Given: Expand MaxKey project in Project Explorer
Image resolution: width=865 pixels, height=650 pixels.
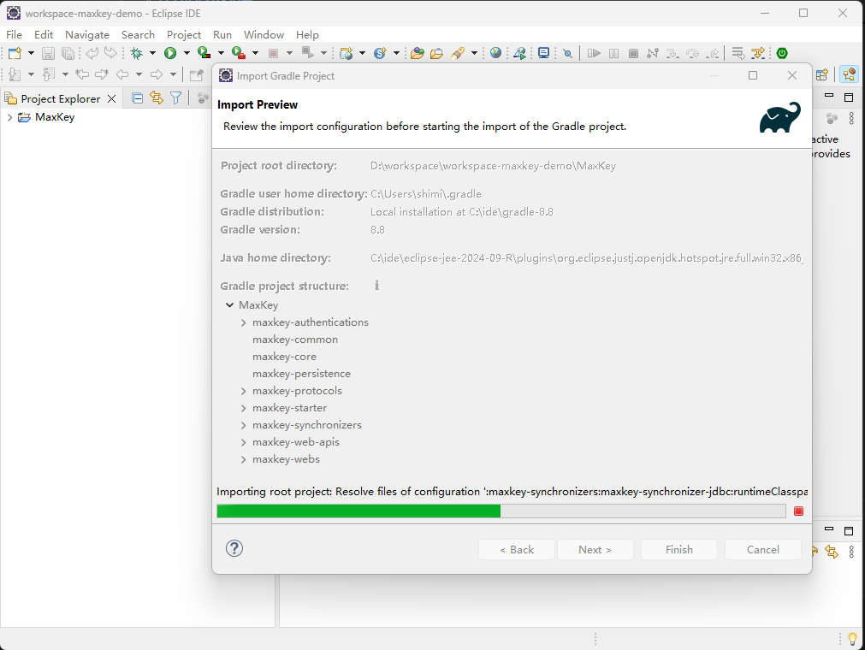Looking at the screenshot, I should 9,117.
